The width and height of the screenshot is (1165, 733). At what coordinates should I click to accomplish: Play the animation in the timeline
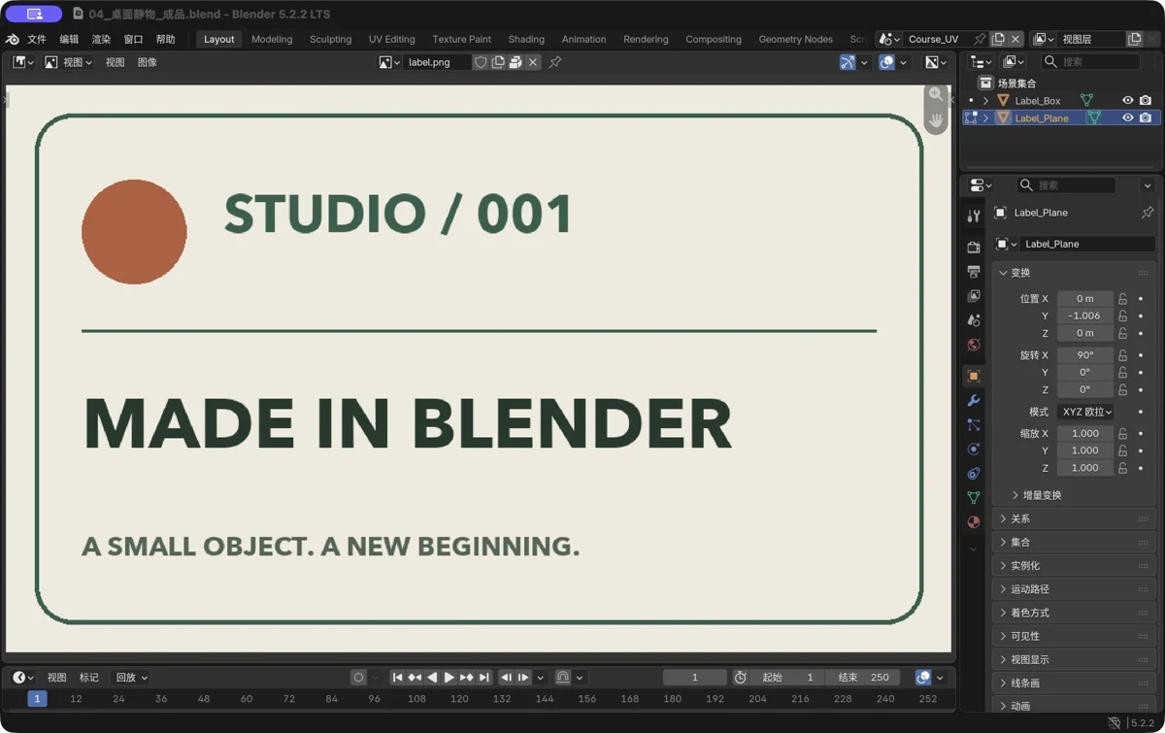(x=449, y=678)
